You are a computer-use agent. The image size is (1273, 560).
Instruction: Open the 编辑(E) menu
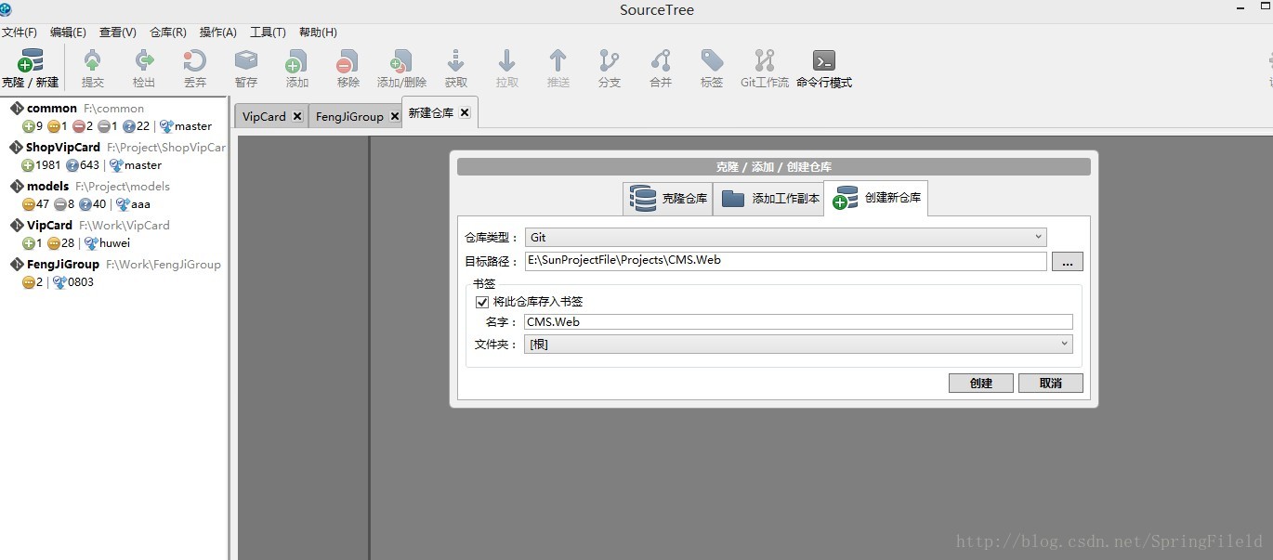click(x=68, y=32)
